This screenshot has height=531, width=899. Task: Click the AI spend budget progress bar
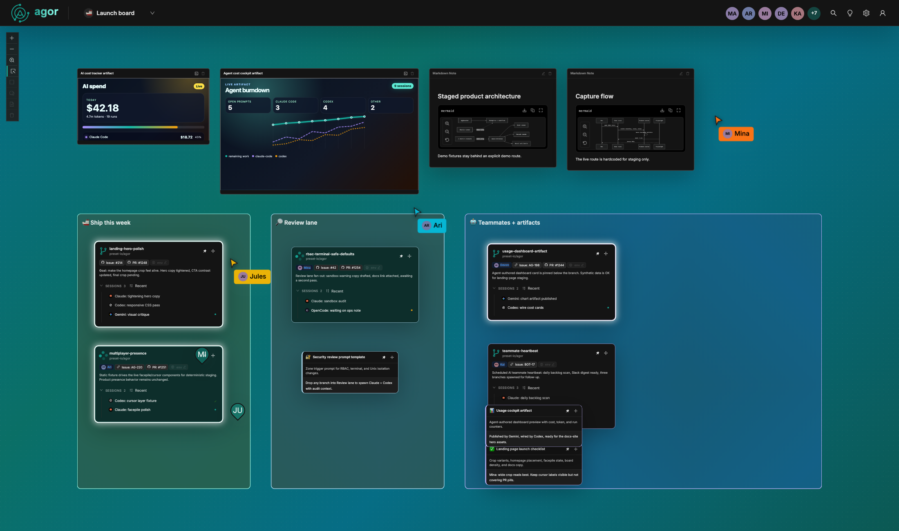pyautogui.click(x=143, y=127)
